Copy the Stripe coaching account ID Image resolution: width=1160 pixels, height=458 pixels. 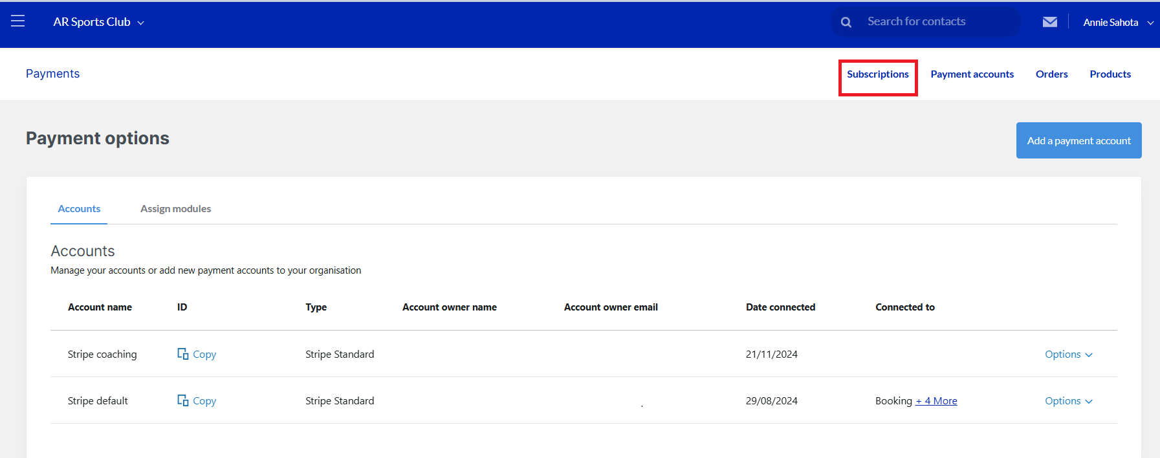click(197, 354)
